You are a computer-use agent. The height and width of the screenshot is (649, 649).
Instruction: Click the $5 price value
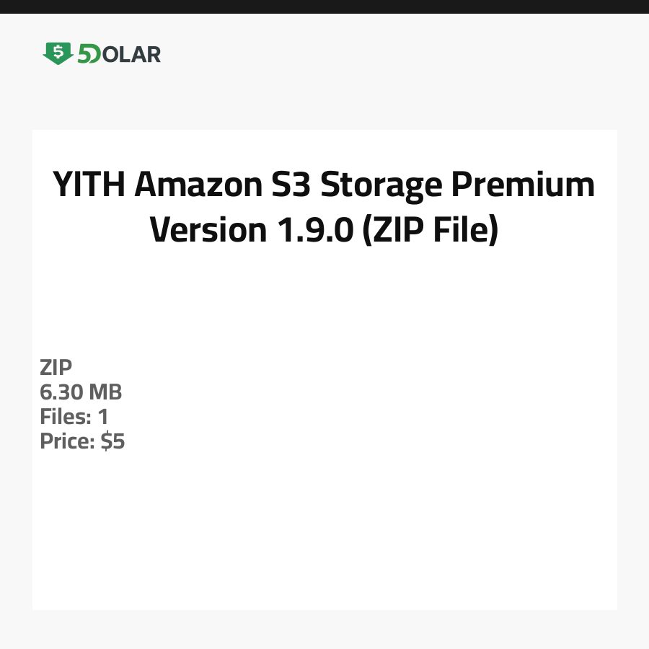[x=113, y=441]
